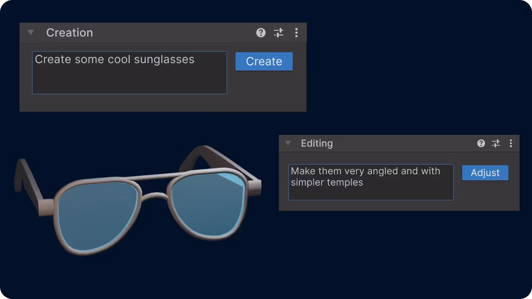Viewport: 532px width, 299px height.
Task: Open the Editing panel more options menu
Action: click(x=511, y=143)
